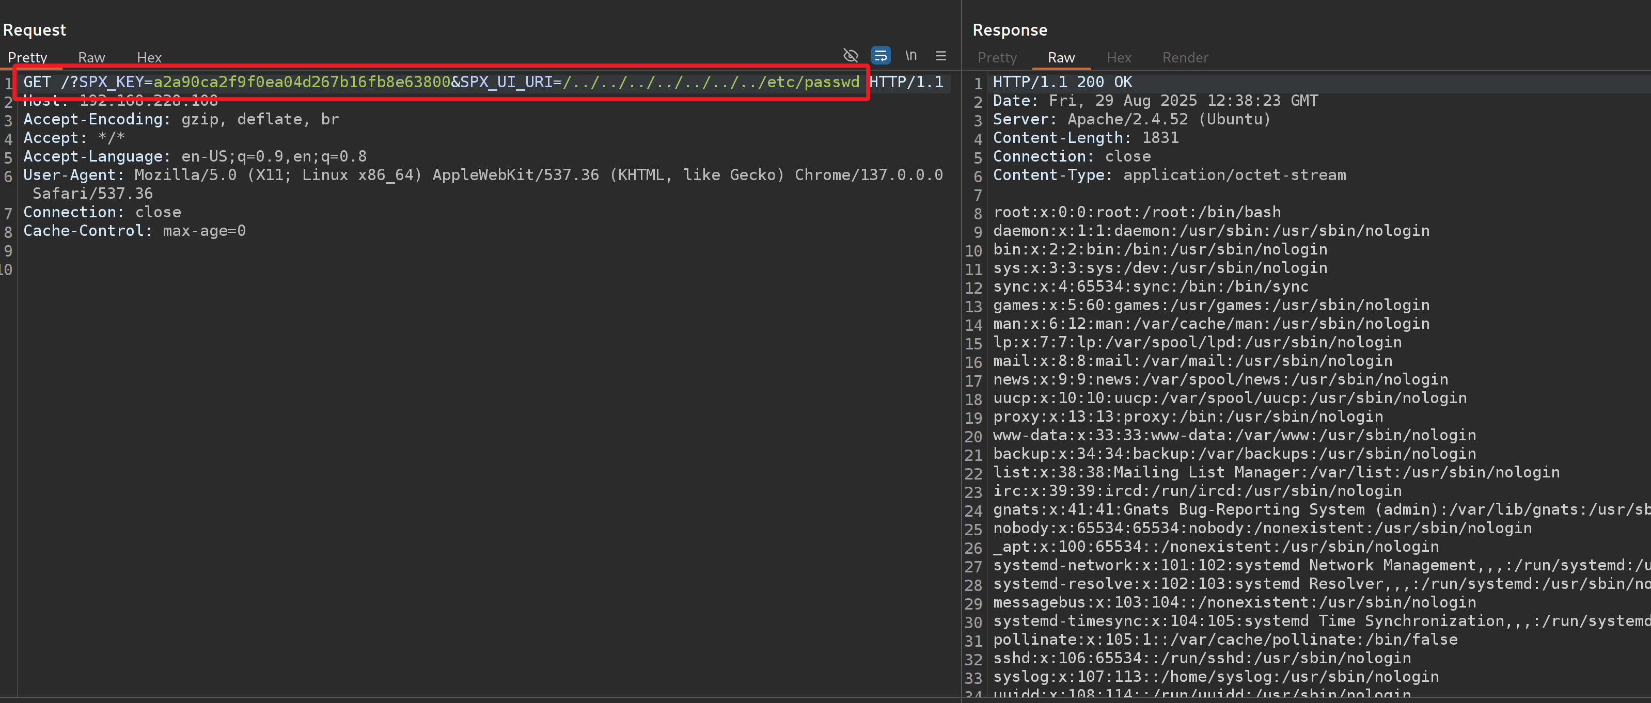1651x703 pixels.
Task: Toggle the blue line-wrap icon
Action: point(880,56)
